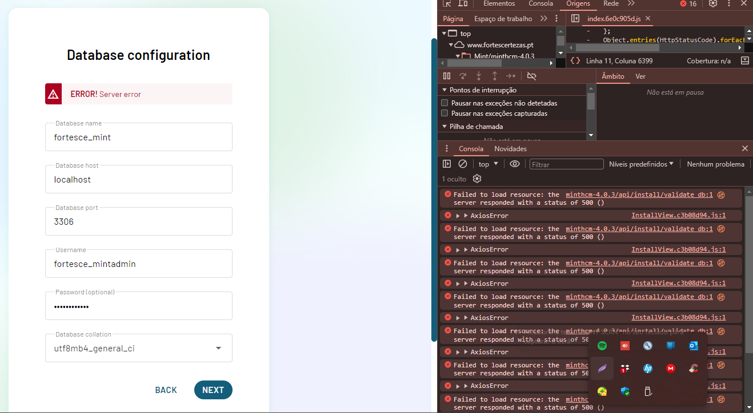Switch to the Rede tab
Screen dimensions: 753x413
(611, 3)
